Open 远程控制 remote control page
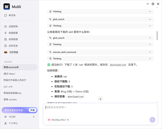162x129 pixels. click(x=13, y=27)
